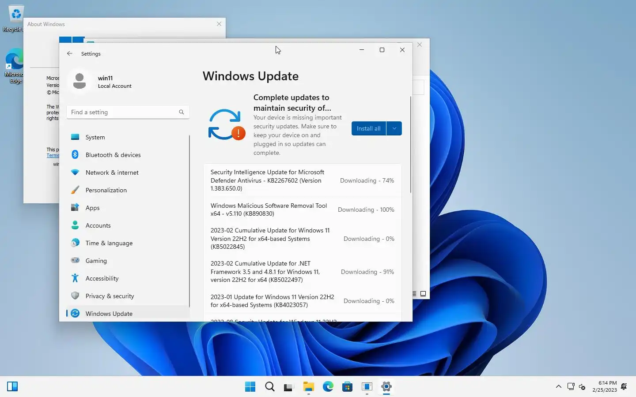Open Personalization settings
This screenshot has height=397, width=636.
coord(128,190)
